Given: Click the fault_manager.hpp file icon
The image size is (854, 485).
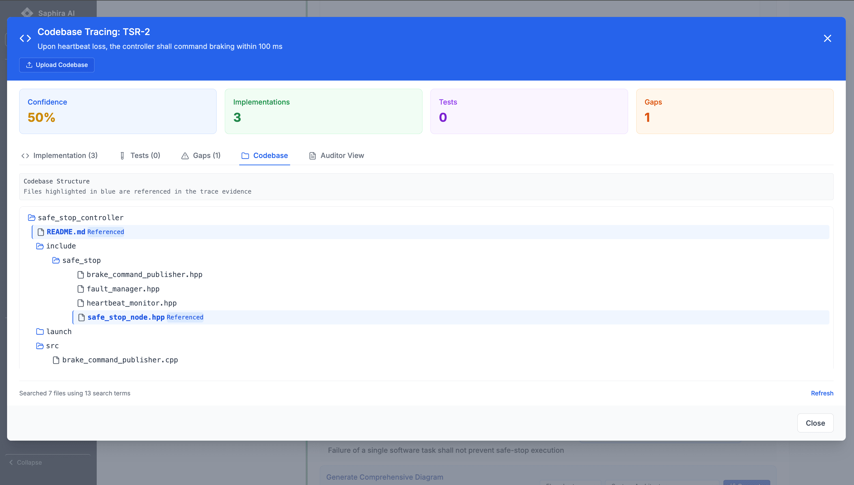Looking at the screenshot, I should pos(80,289).
